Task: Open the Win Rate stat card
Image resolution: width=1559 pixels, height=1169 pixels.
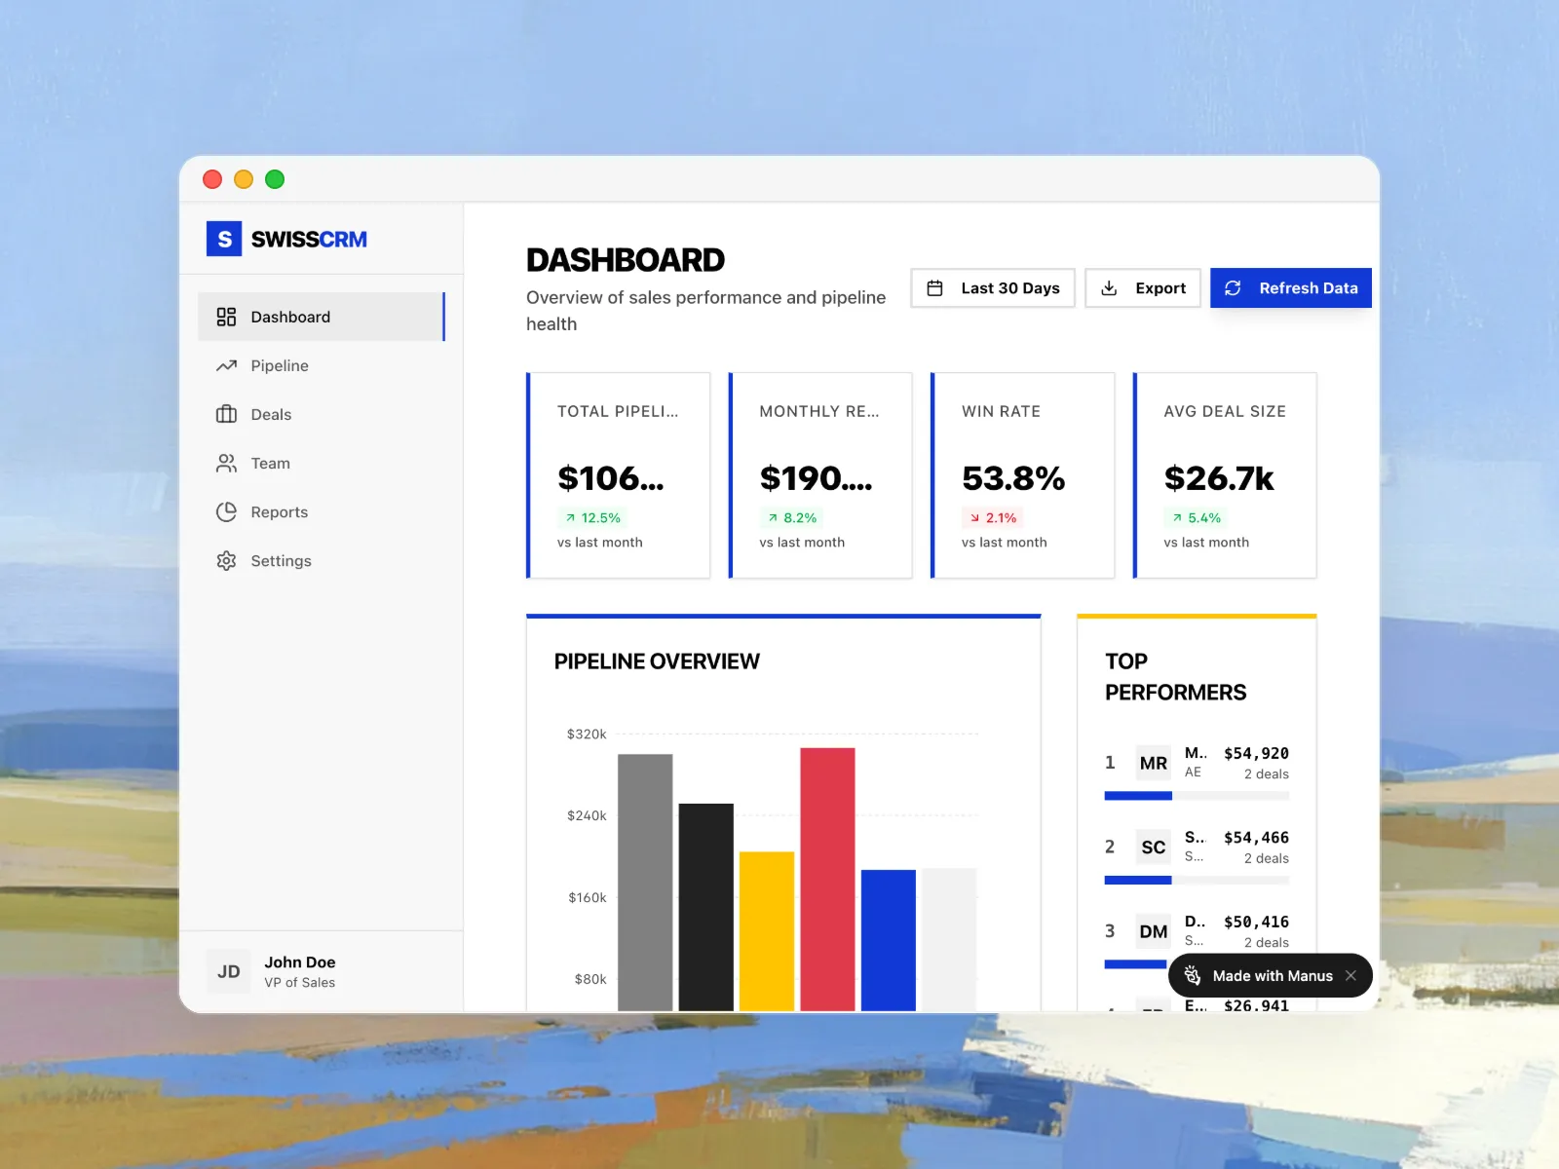Action: pos(1022,475)
